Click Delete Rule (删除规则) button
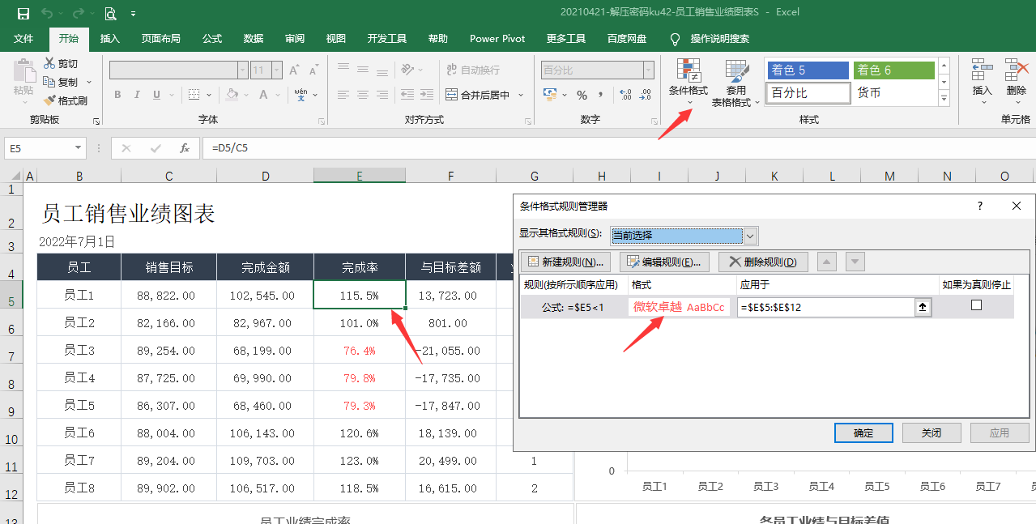The width and height of the screenshot is (1036, 524). pos(763,262)
